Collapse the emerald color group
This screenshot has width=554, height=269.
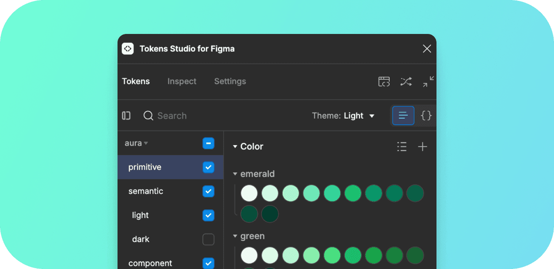point(235,174)
